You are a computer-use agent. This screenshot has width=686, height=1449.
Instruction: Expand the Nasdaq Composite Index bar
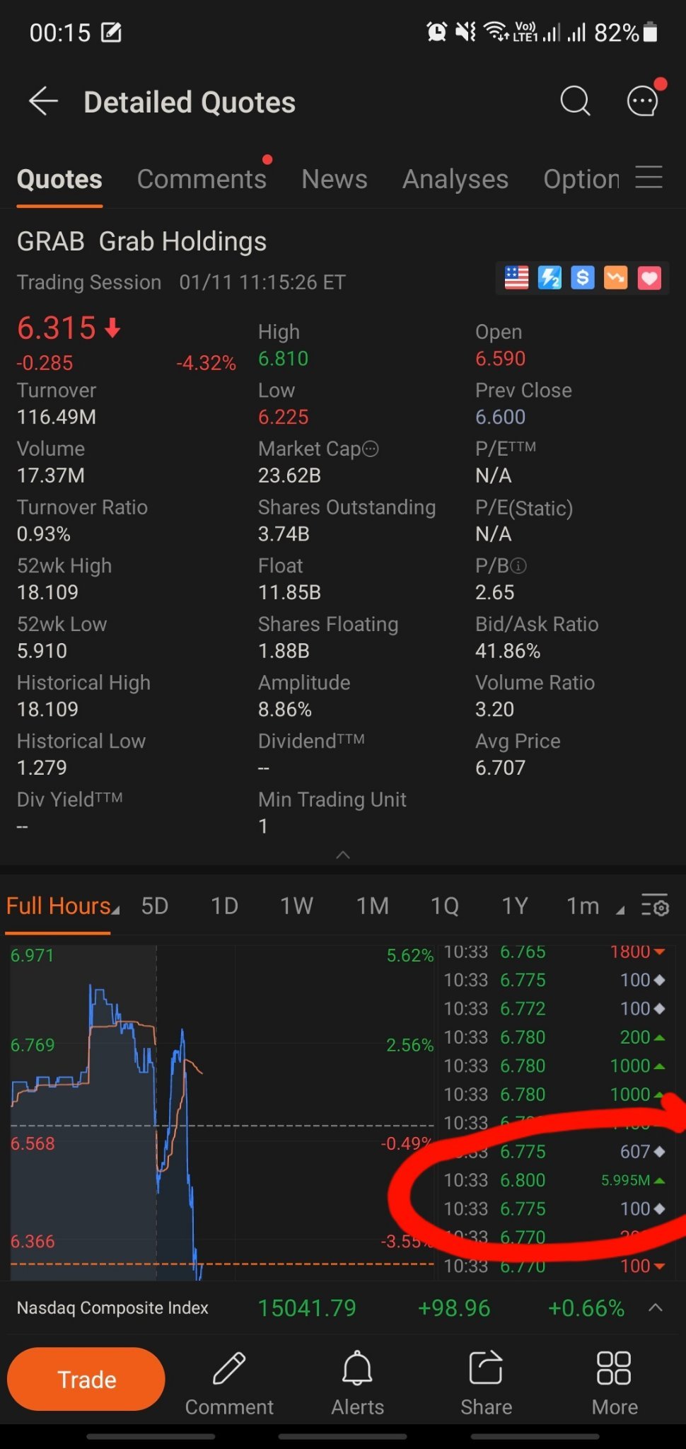656,1307
